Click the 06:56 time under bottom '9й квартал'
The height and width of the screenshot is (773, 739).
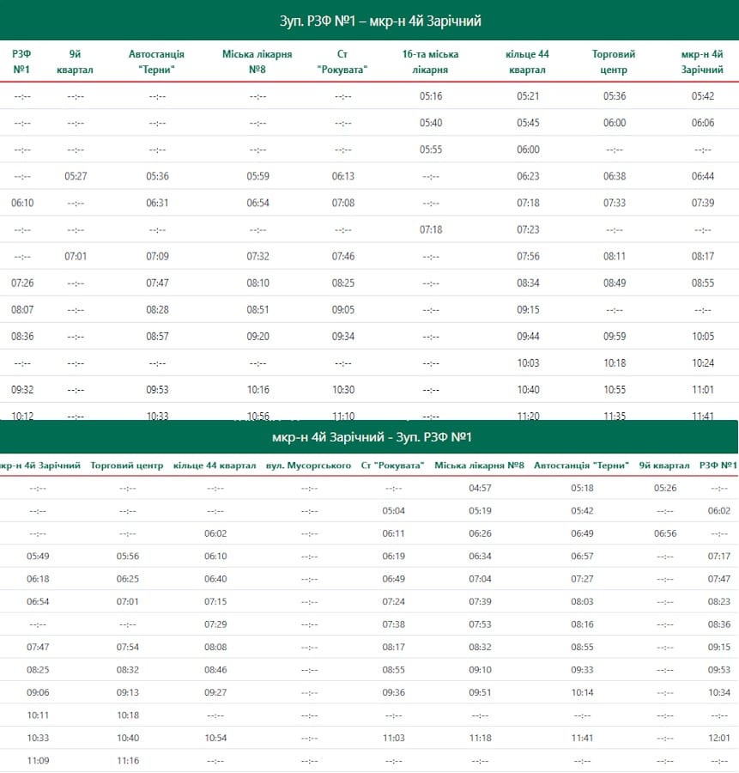tap(664, 533)
